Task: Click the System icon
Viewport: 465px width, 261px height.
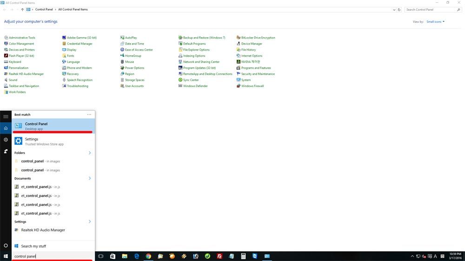Action: 239,80
